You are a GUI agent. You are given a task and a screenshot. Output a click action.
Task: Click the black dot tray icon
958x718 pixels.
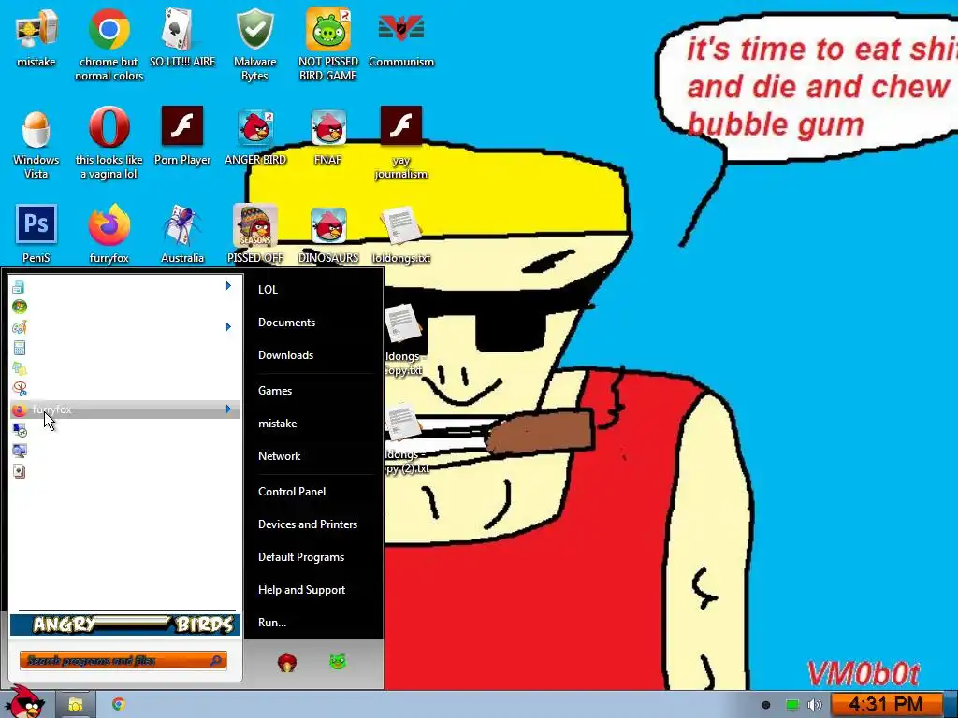pyautogui.click(x=765, y=705)
